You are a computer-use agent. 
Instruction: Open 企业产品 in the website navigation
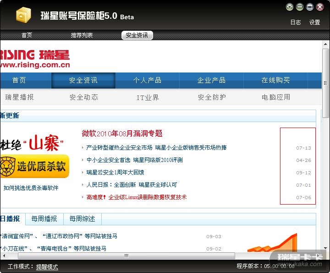(211, 80)
